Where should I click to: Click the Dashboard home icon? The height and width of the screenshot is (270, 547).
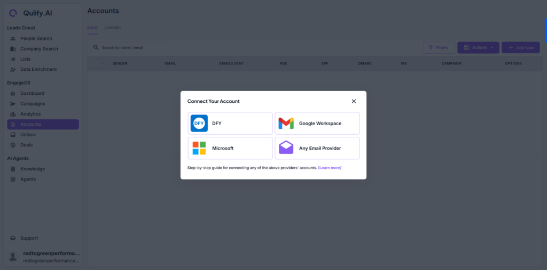(13, 93)
